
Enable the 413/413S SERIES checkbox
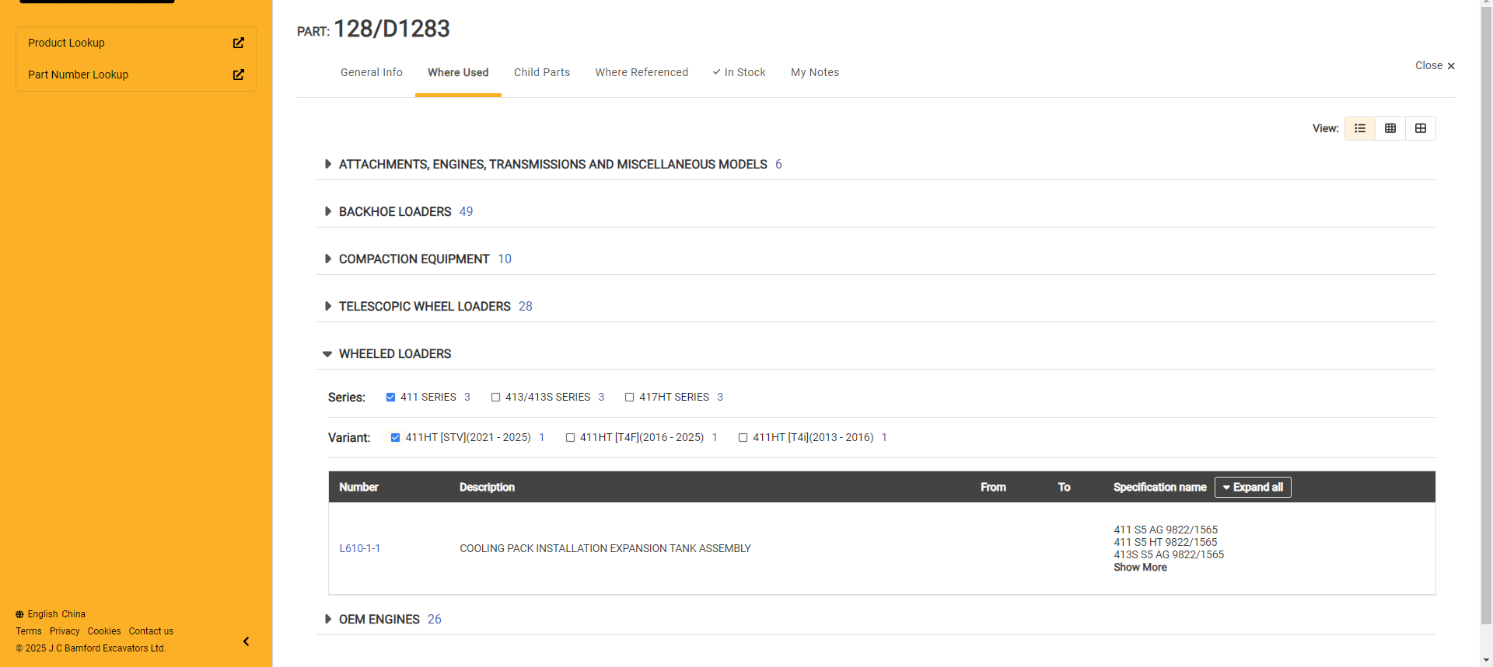tap(495, 397)
